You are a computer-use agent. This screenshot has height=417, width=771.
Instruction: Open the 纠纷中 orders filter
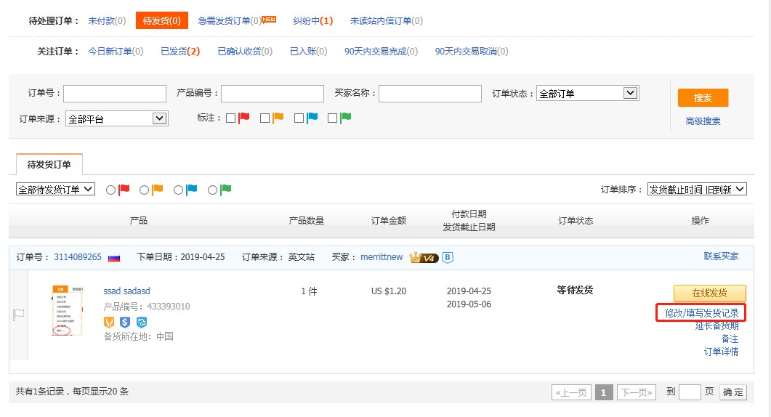[312, 21]
